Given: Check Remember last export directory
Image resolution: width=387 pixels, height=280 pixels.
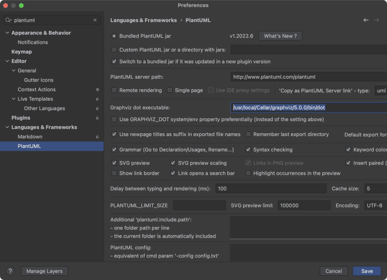Looking at the screenshot, I should point(248,134).
